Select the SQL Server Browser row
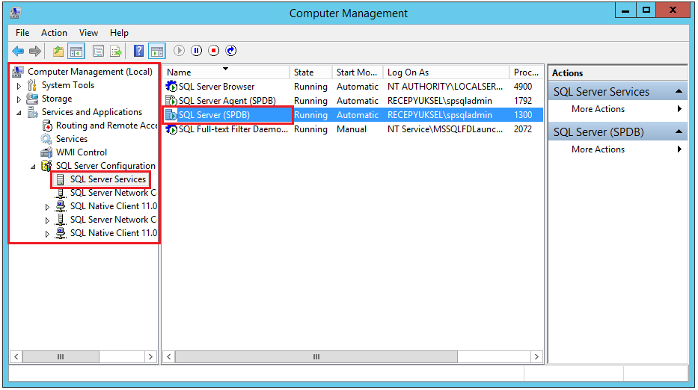 pyautogui.click(x=353, y=86)
